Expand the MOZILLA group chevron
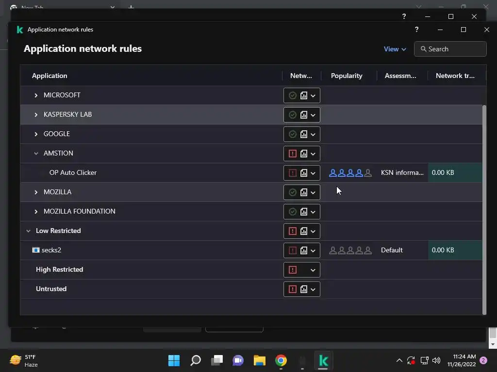Screen dimensions: 497x372 [x=36, y=192]
